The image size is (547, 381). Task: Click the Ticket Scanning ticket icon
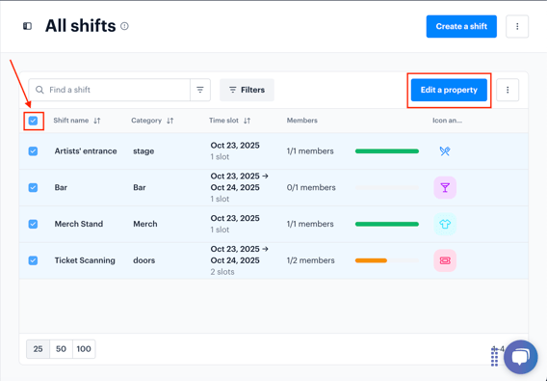click(x=445, y=260)
